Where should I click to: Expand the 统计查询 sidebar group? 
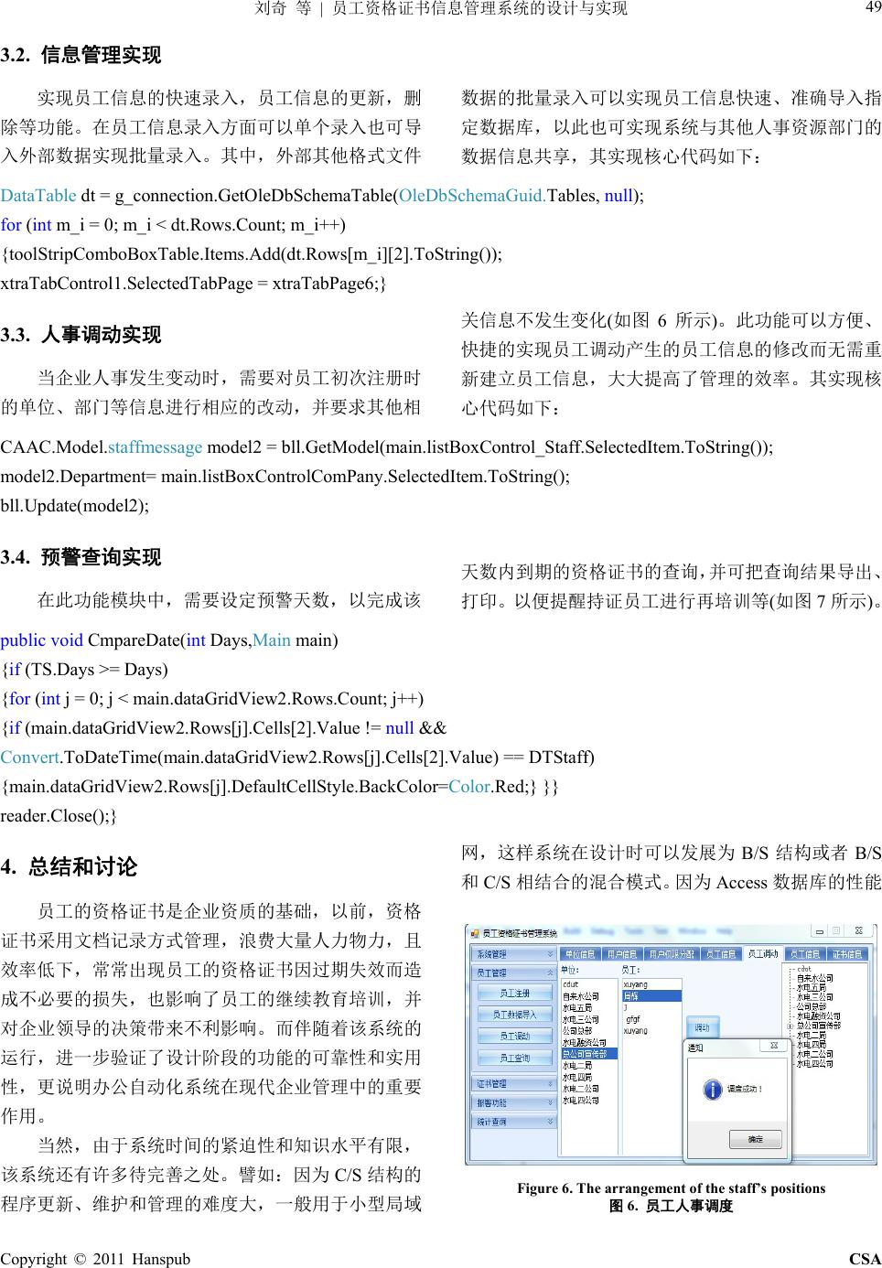coord(513,1122)
